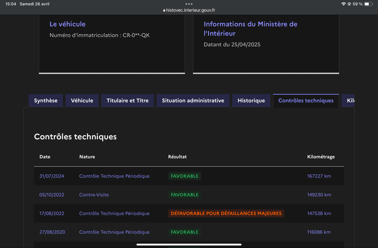The width and height of the screenshot is (378, 248).
Task: Click the Date column header
Action: click(45, 157)
